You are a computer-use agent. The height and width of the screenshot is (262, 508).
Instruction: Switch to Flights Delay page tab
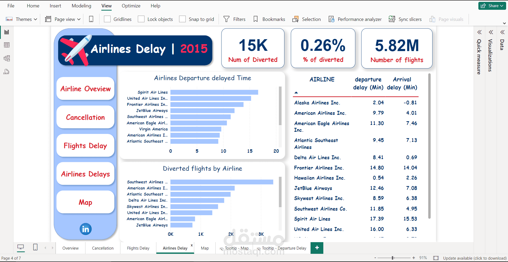[x=138, y=248]
